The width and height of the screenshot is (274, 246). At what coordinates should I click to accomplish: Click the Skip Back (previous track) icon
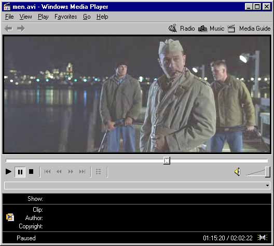point(47,172)
